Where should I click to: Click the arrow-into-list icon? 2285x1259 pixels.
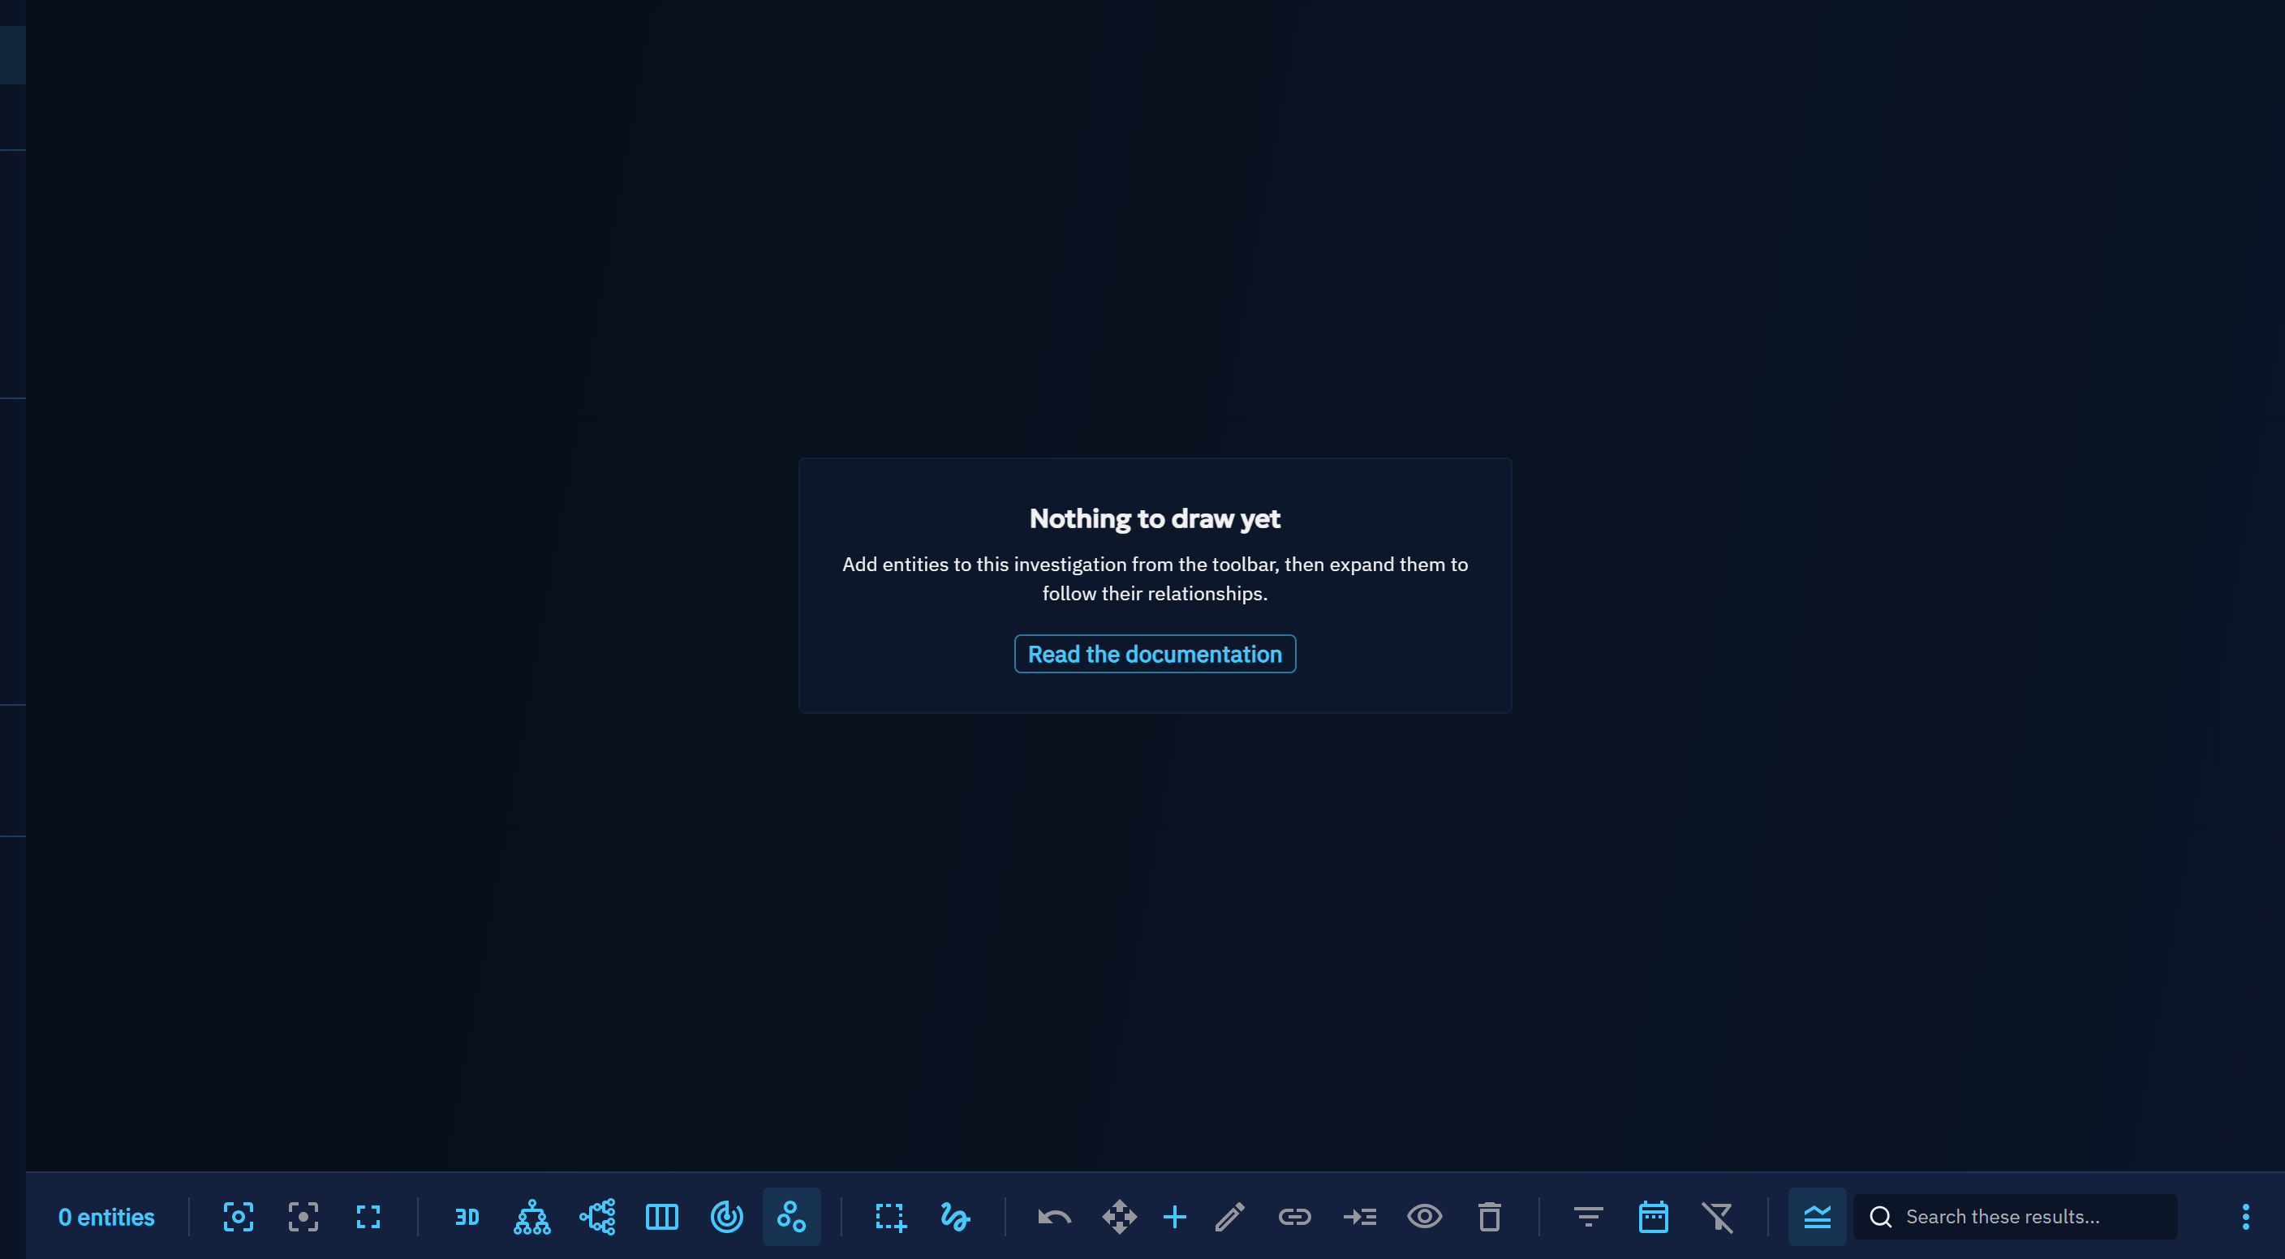click(x=1360, y=1217)
